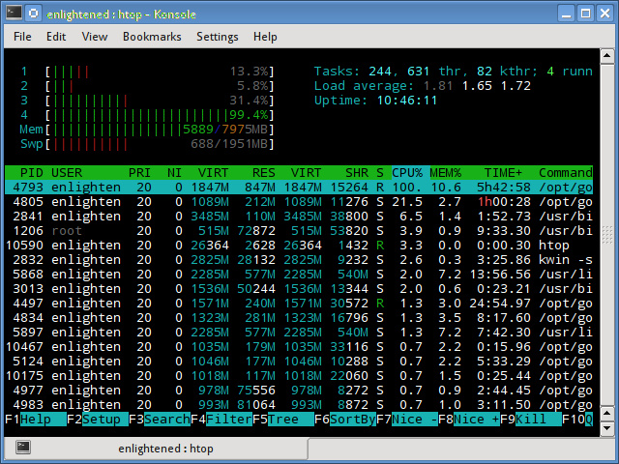The height and width of the screenshot is (464, 619).
Task: Open the File menu
Action: coord(22,37)
